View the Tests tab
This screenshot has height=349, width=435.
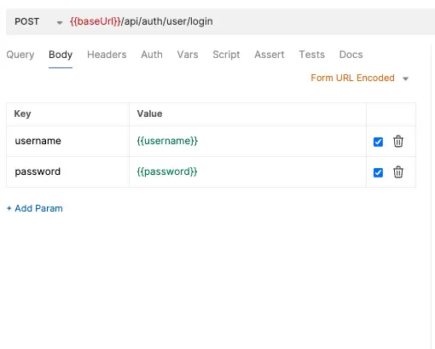[312, 55]
